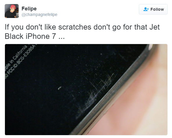The height and width of the screenshot is (138, 172).
Task: Click the red cap in the avatar
Action: click(13, 7)
